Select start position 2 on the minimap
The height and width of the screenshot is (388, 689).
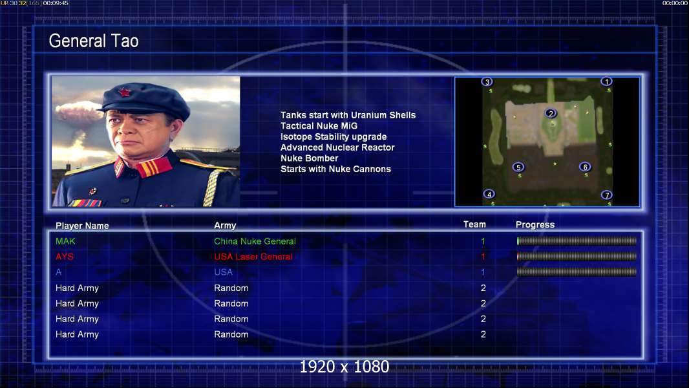click(x=551, y=113)
